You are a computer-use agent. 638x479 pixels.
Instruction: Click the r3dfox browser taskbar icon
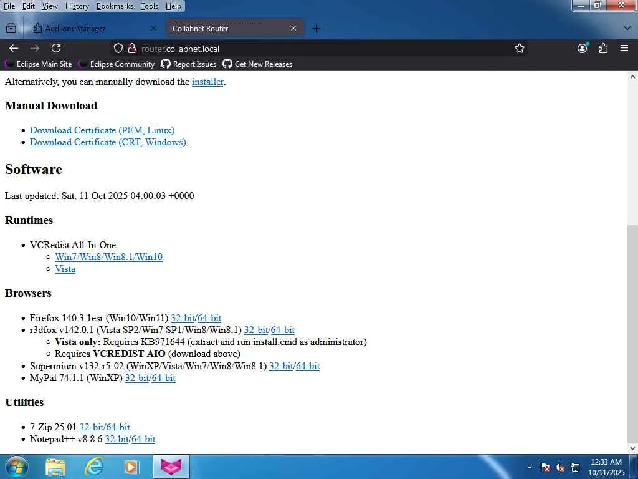coord(171,467)
